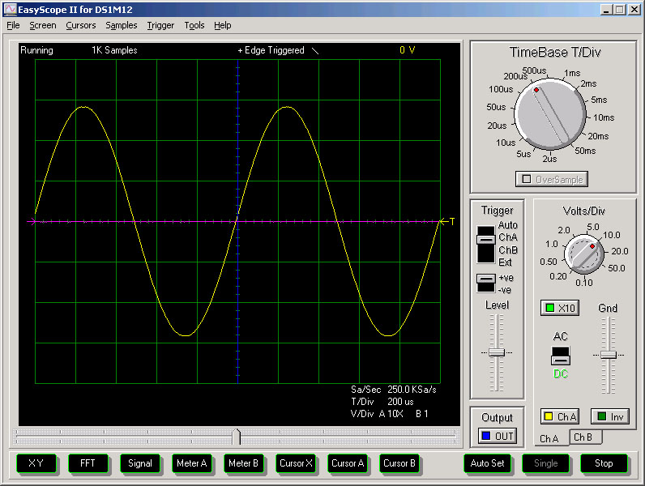Set timebase to 1ms on dial
This screenshot has width=645, height=486.
pos(572,73)
